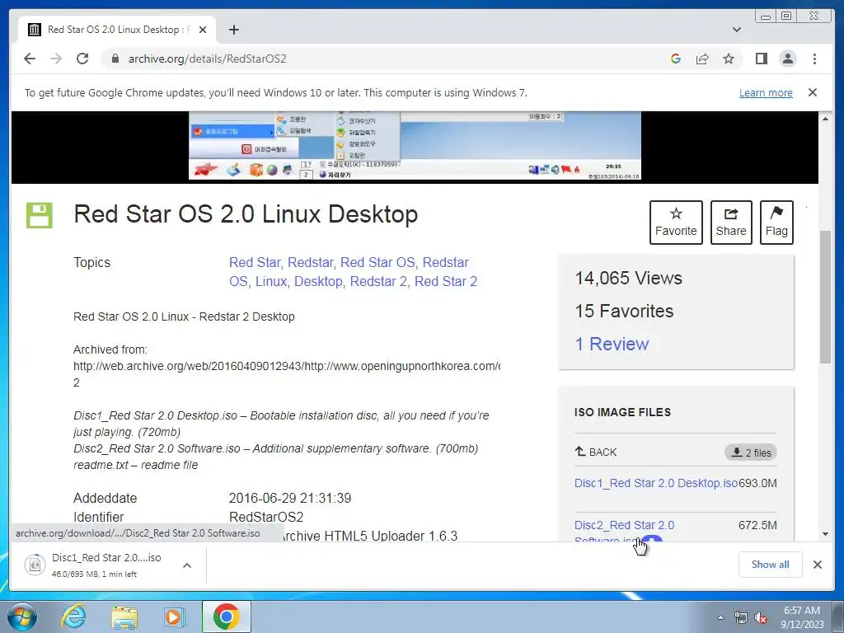
Task: Open the Redstar 2 topic link
Action: tap(378, 282)
